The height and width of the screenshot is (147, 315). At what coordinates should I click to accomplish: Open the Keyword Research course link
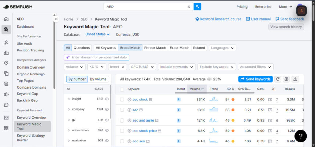(x=218, y=19)
